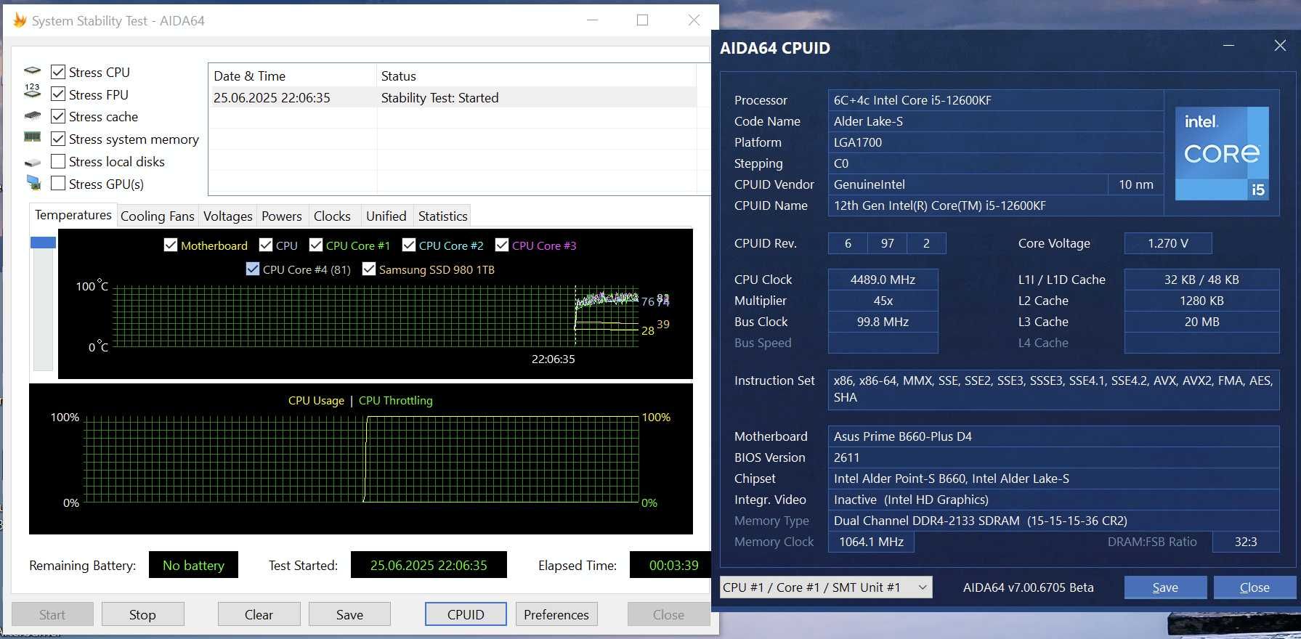Click the 10 nm process value
The width and height of the screenshot is (1301, 639).
[1136, 184]
